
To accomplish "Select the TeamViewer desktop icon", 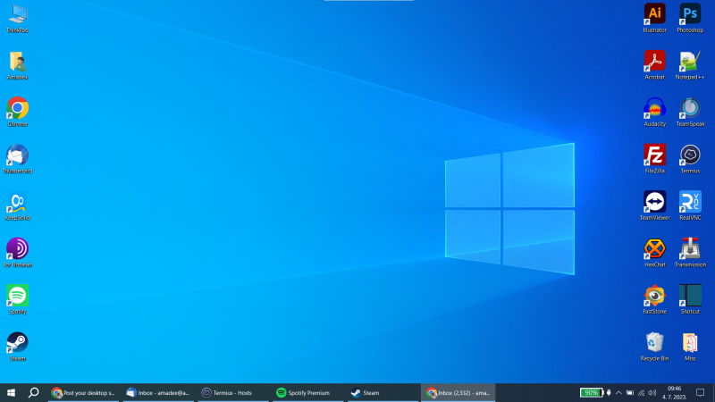I will pos(654,201).
